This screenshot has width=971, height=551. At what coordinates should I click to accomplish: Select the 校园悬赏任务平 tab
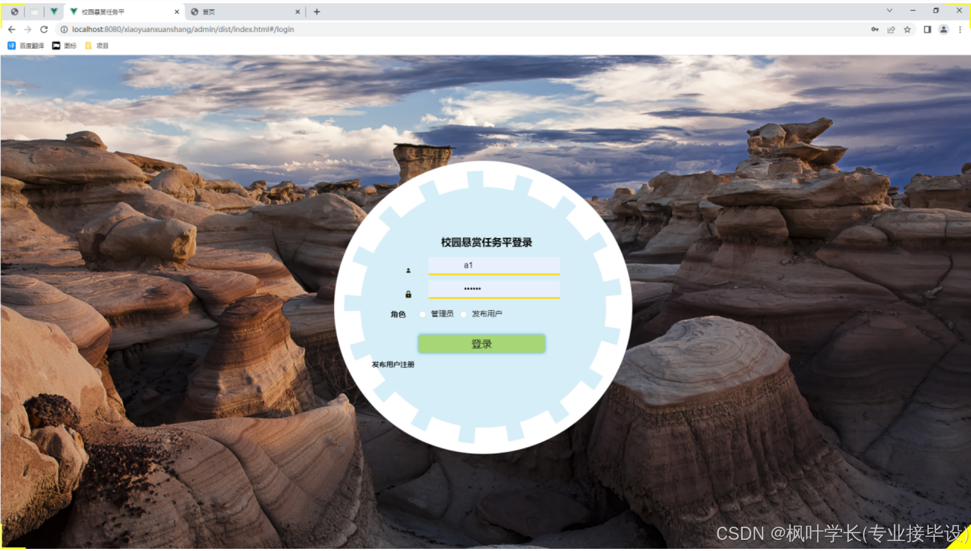coord(125,12)
